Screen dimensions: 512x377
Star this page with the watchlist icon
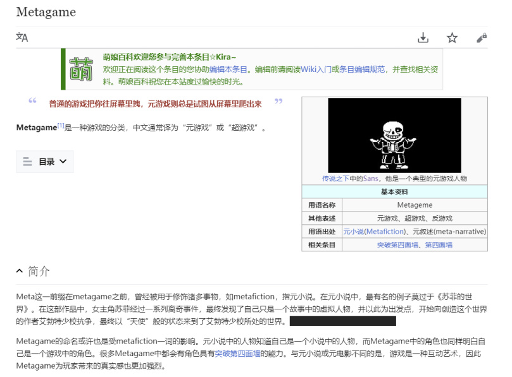click(452, 38)
